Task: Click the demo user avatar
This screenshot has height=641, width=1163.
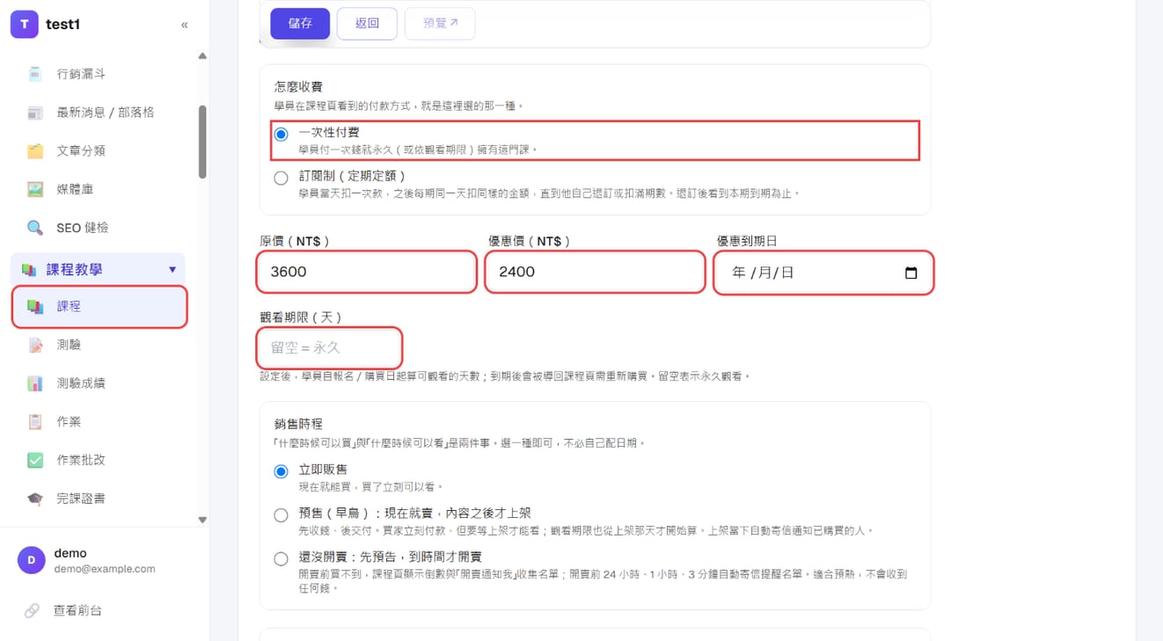Action: tap(32, 560)
